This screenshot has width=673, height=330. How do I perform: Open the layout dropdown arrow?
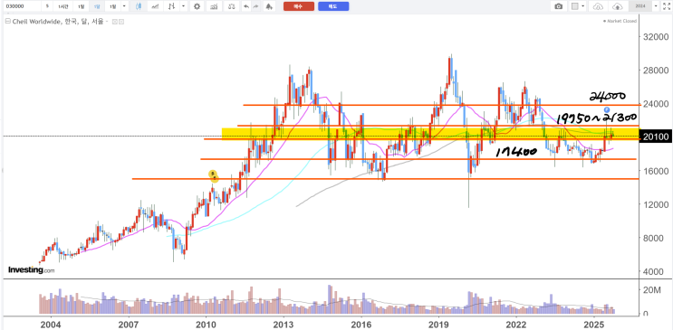(x=583, y=6)
